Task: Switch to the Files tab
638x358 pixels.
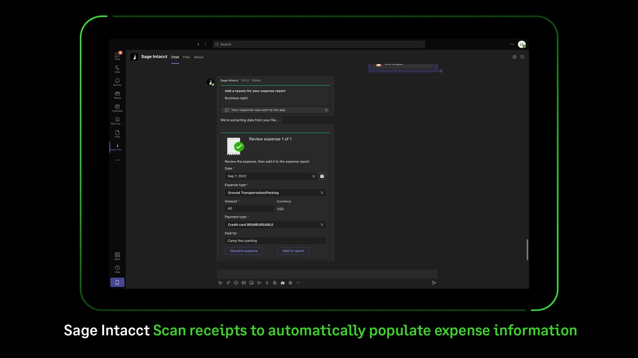Action: pyautogui.click(x=186, y=57)
